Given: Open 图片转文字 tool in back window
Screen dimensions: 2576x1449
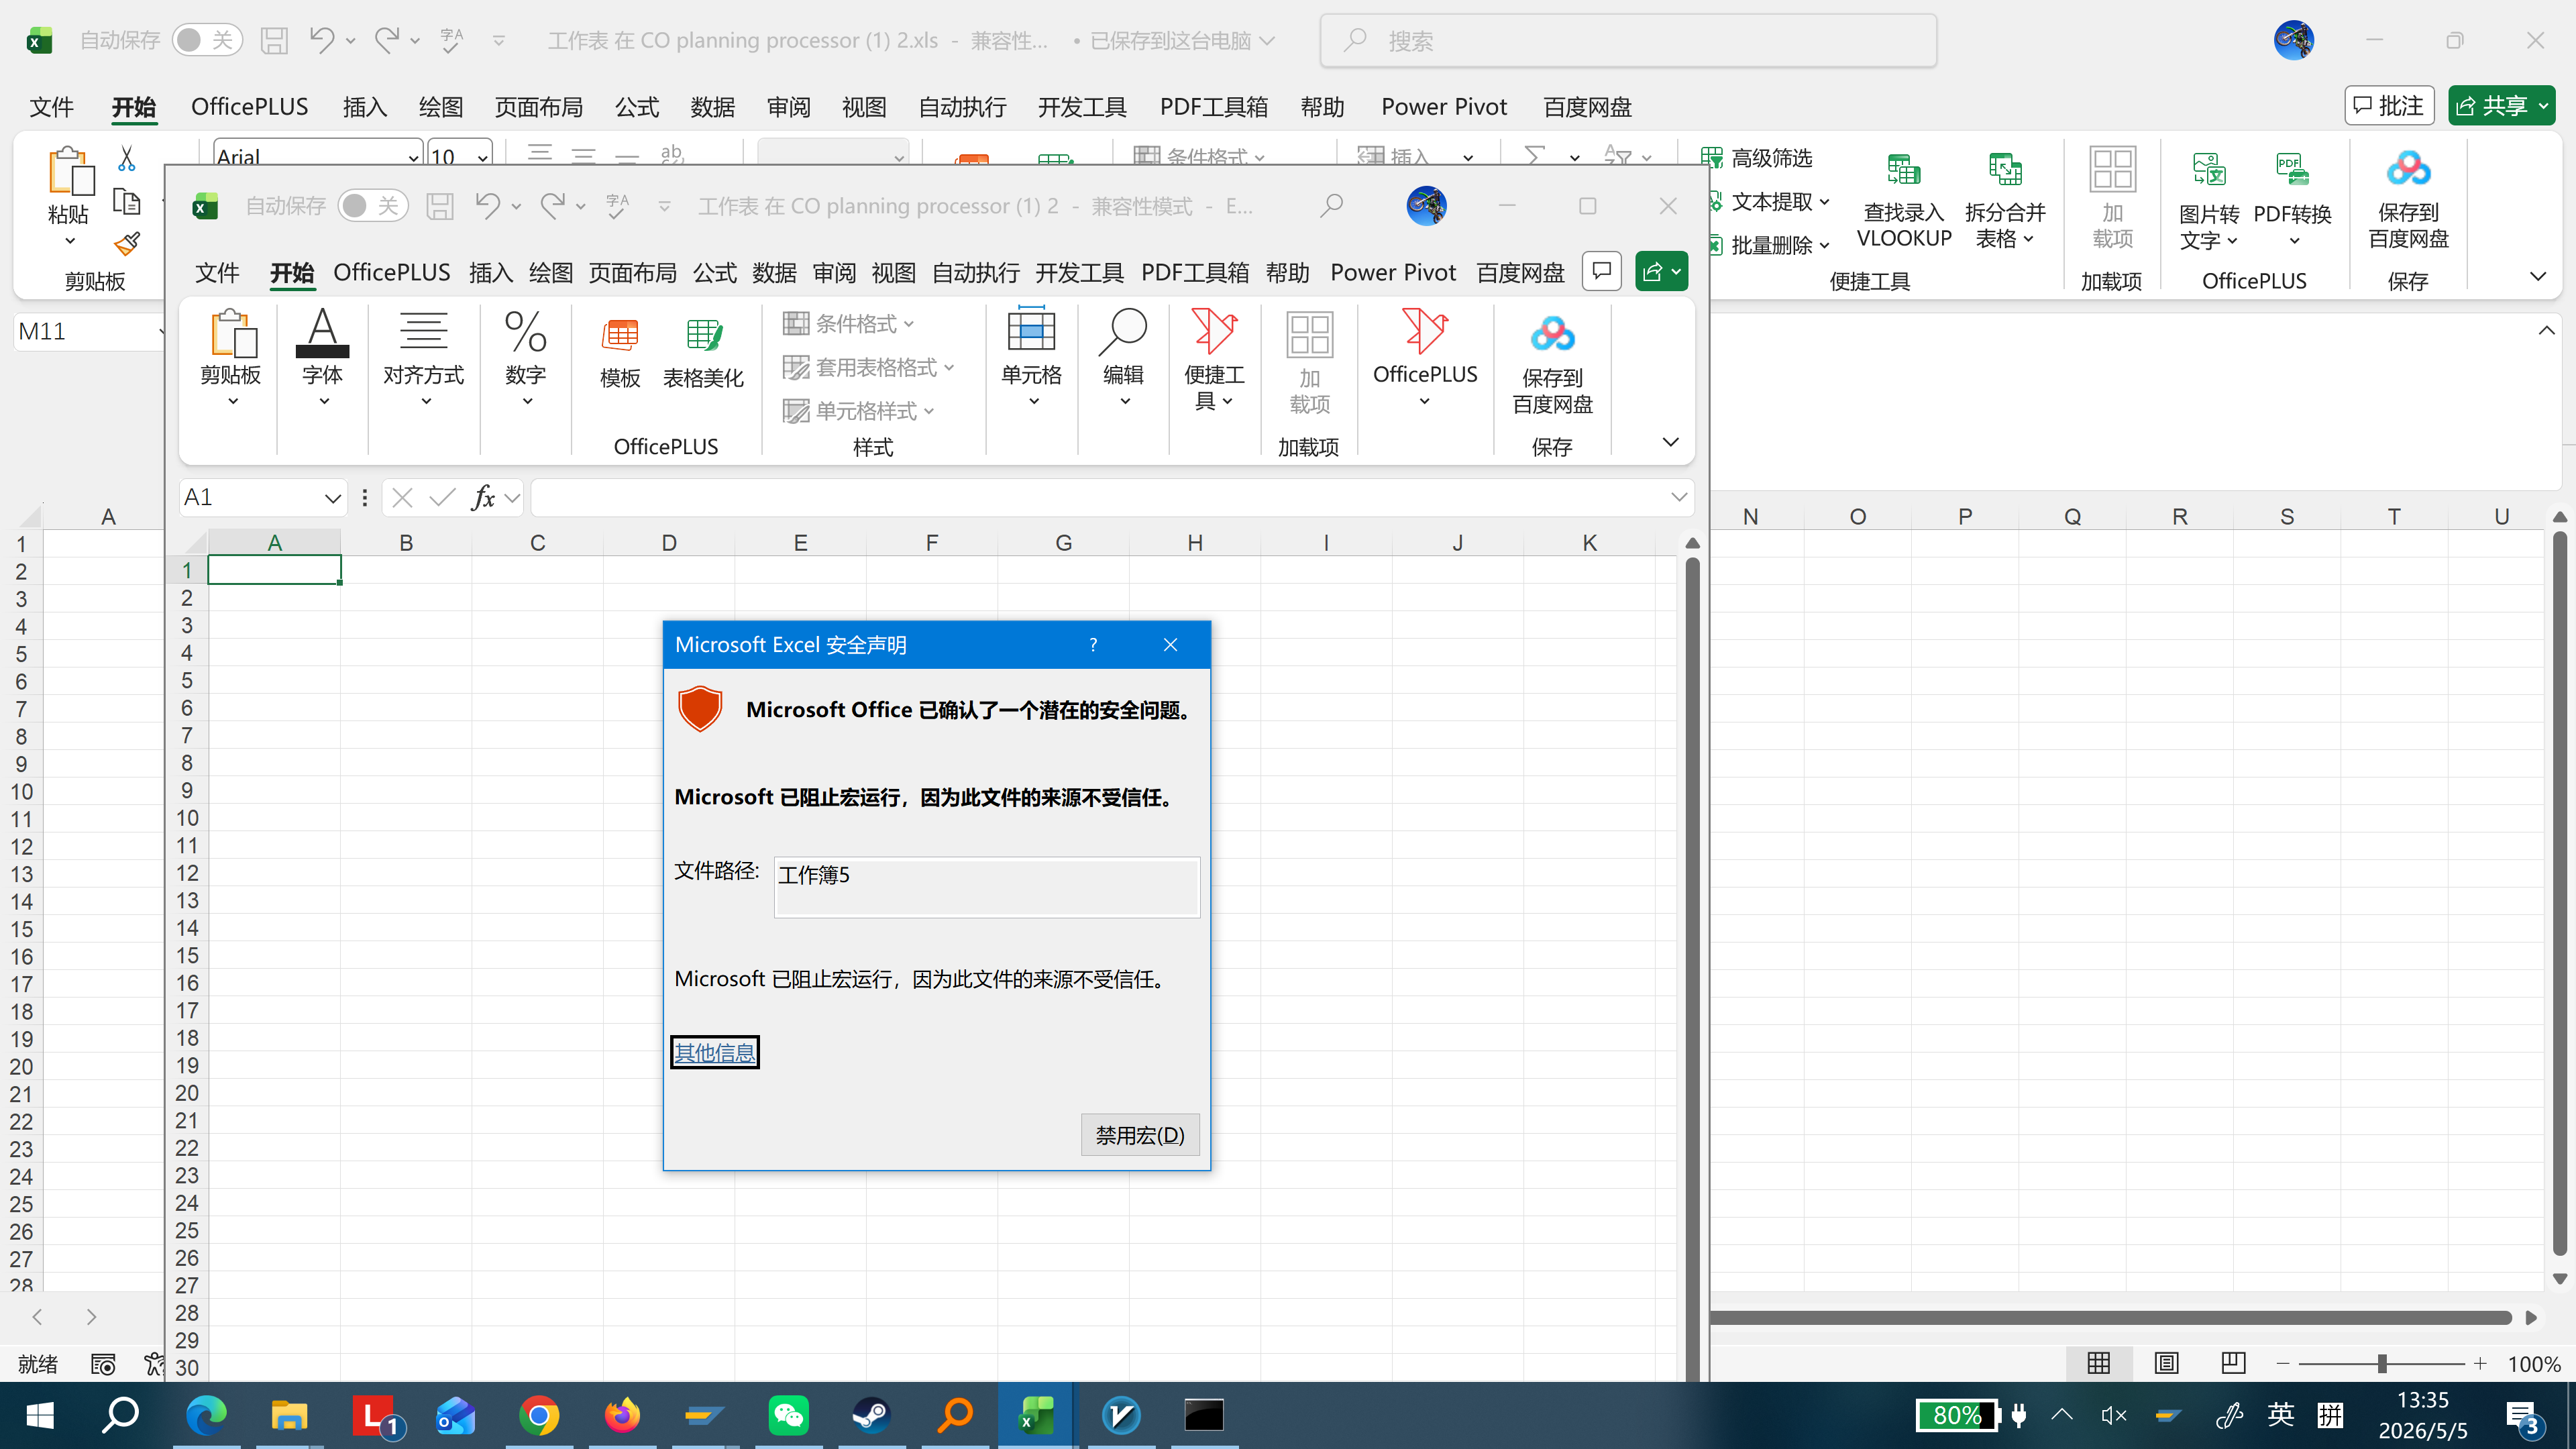Looking at the screenshot, I should tap(2208, 200).
